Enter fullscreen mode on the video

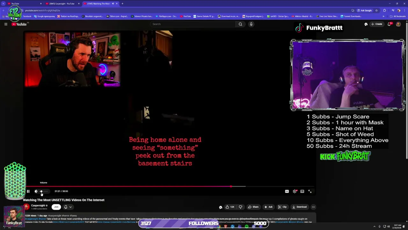click(x=310, y=191)
